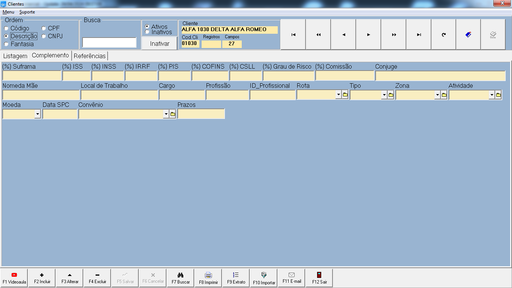Open the Moeda dropdown list
Image resolution: width=512 pixels, height=288 pixels.
[x=37, y=114]
